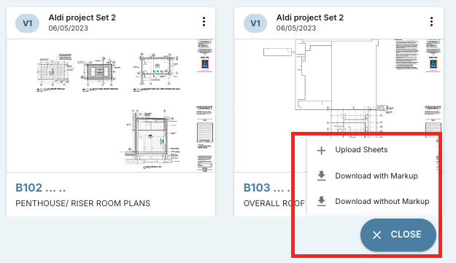
Task: Click the V1 version badge on the B103 card
Action: 255,23
